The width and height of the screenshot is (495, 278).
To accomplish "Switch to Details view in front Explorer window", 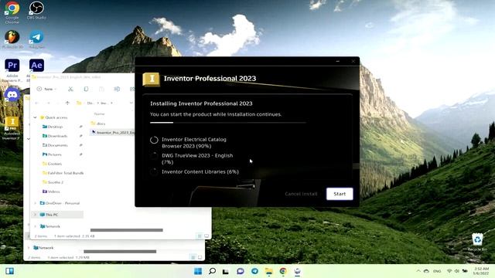I will (200, 236).
